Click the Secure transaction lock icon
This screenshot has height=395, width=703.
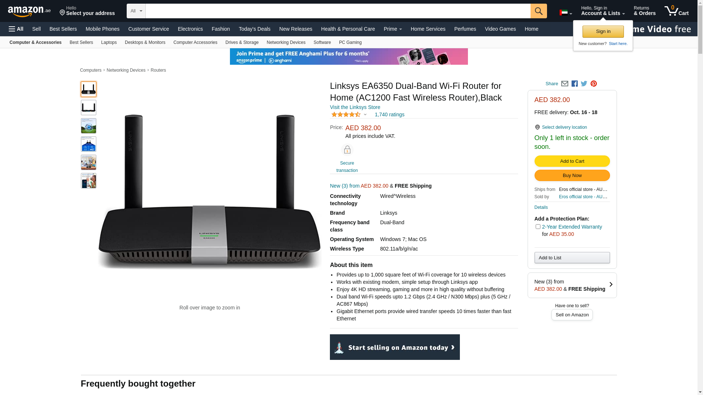pos(347,150)
